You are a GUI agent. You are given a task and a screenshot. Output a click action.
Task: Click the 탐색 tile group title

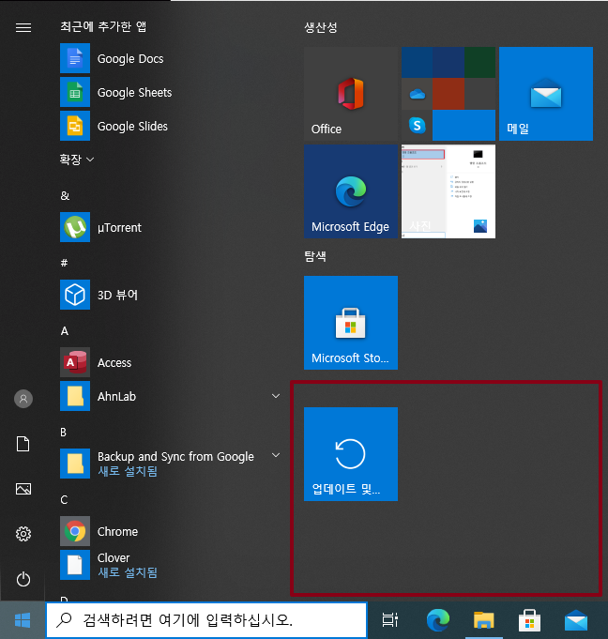(315, 256)
